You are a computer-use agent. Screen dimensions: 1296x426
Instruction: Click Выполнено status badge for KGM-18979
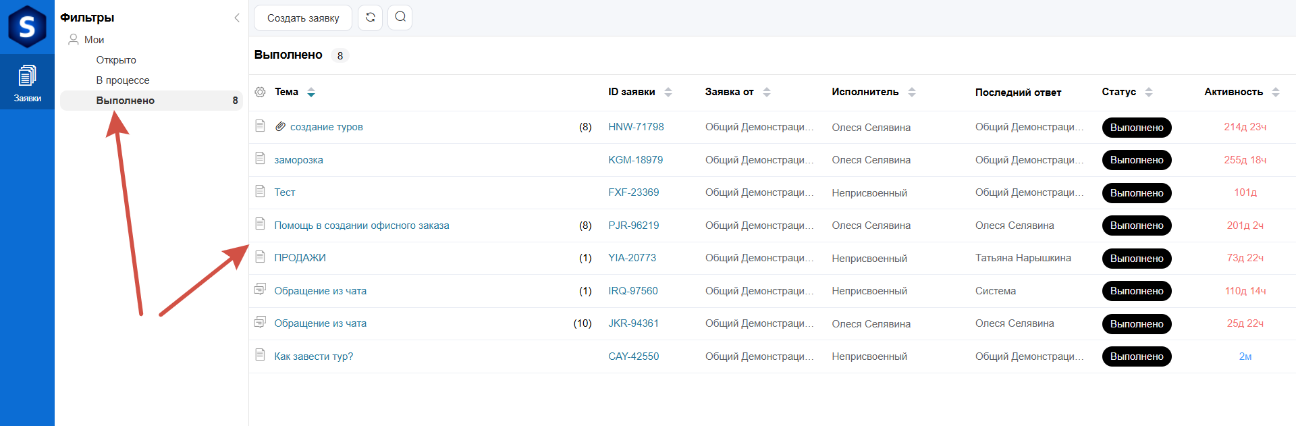[1137, 160]
